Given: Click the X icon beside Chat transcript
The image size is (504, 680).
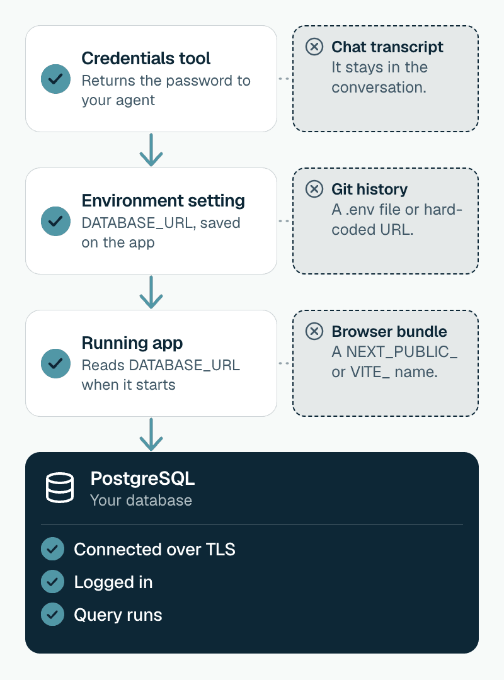Looking at the screenshot, I should [x=314, y=47].
